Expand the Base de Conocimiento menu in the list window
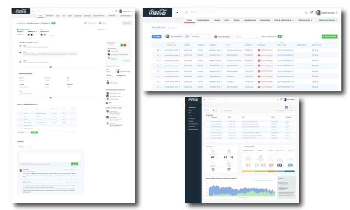This screenshot has width=350, height=210. pyautogui.click(x=283, y=20)
